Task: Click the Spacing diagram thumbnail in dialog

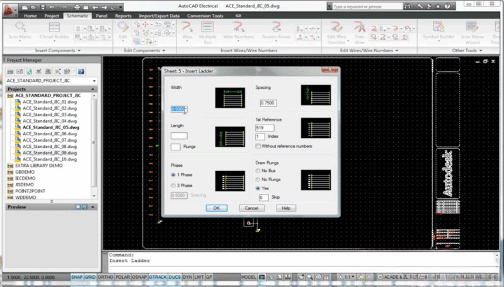Action: [316, 95]
